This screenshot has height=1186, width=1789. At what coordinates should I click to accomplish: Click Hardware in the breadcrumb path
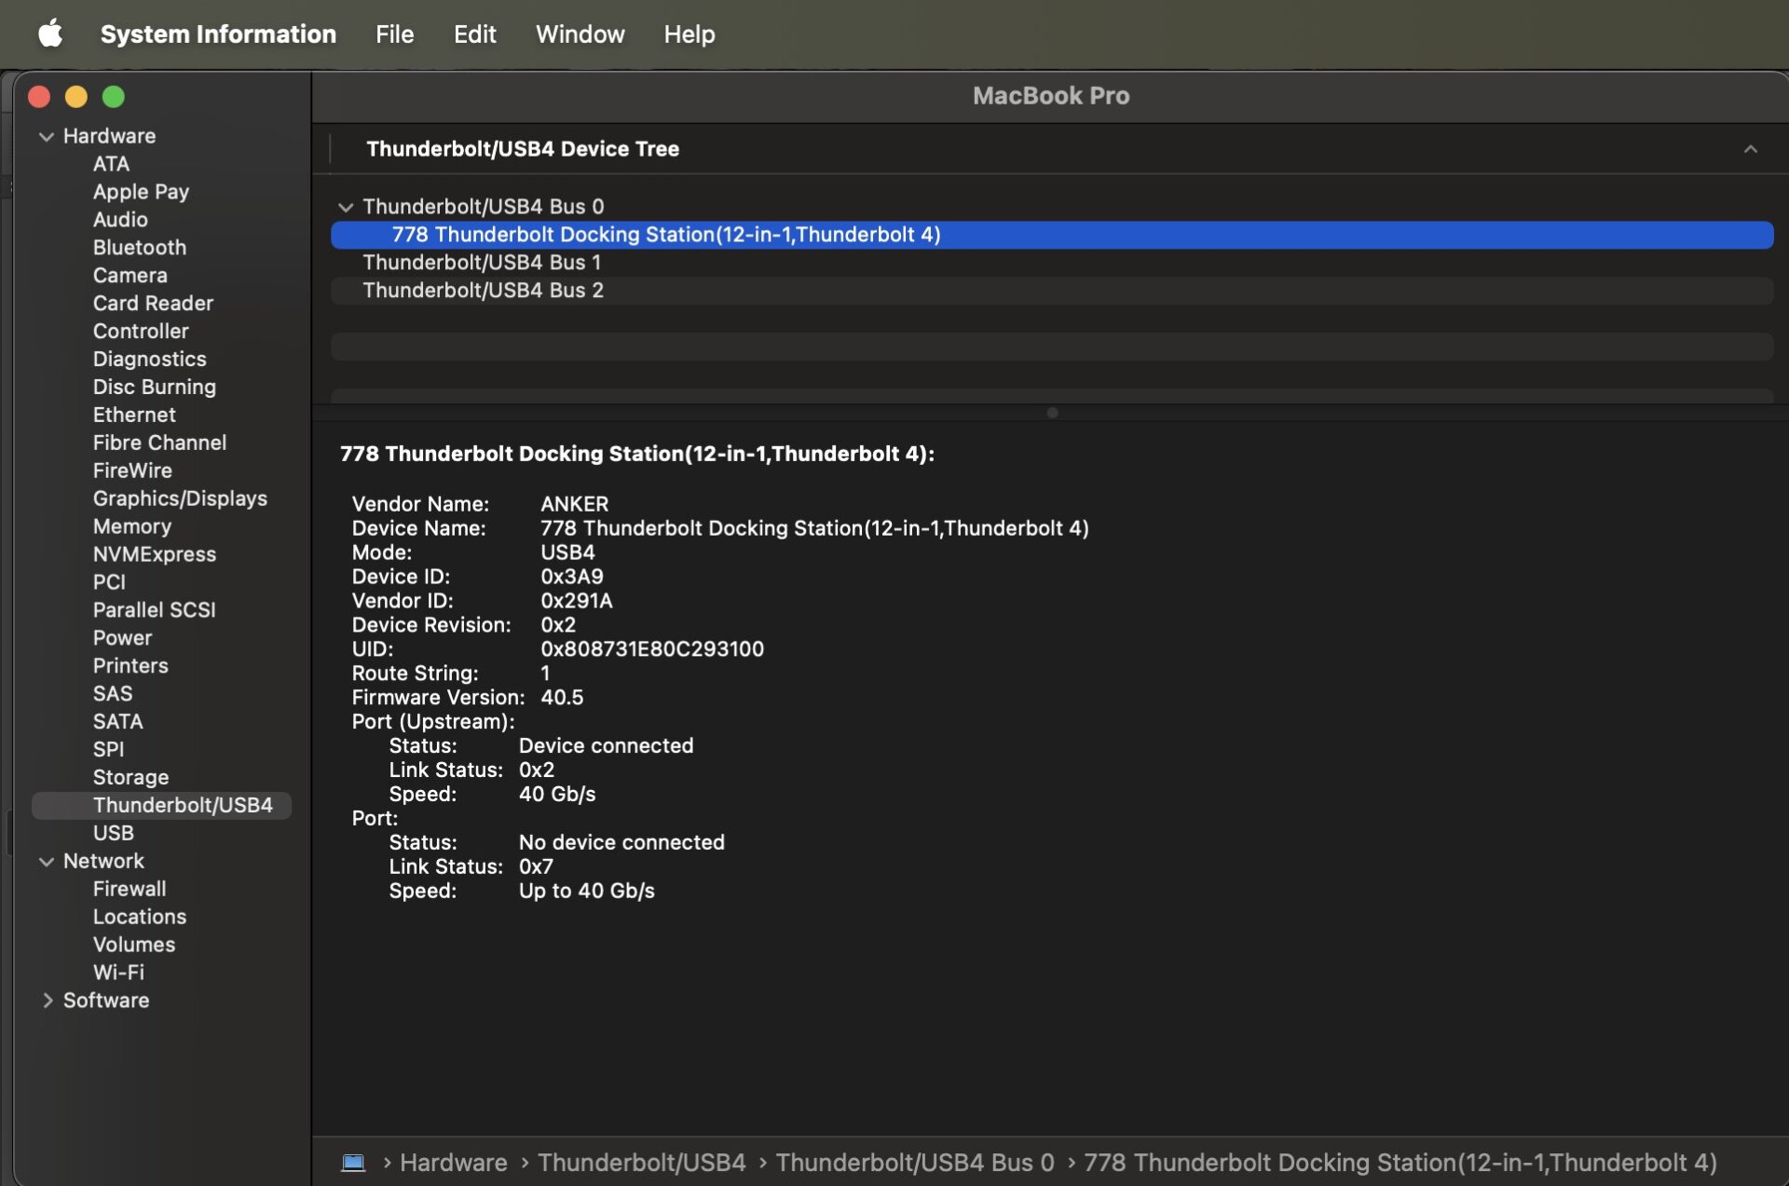453,1162
